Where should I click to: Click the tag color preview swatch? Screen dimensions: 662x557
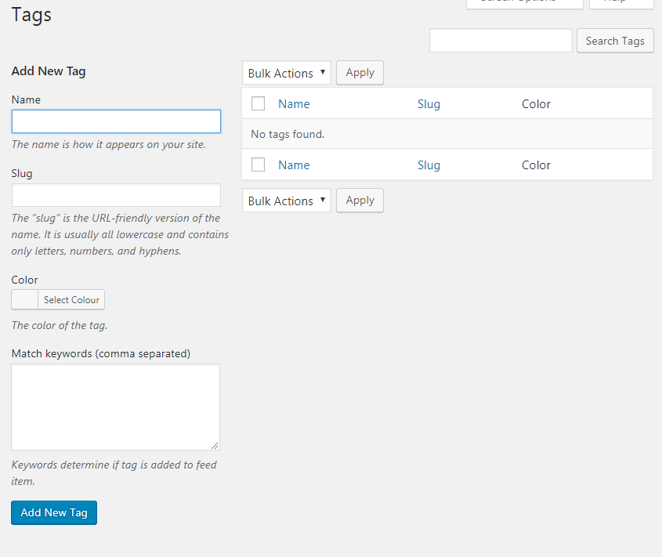(x=25, y=299)
